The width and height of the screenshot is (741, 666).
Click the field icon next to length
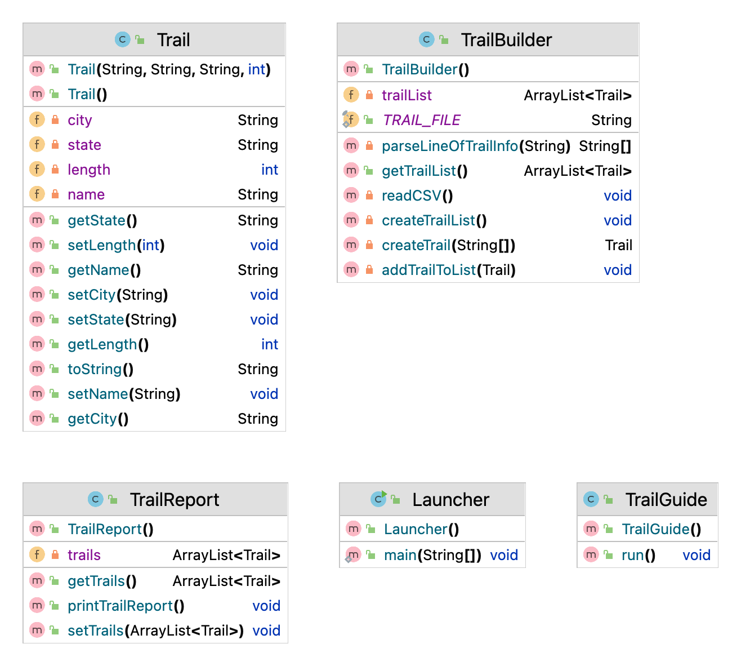(x=37, y=169)
